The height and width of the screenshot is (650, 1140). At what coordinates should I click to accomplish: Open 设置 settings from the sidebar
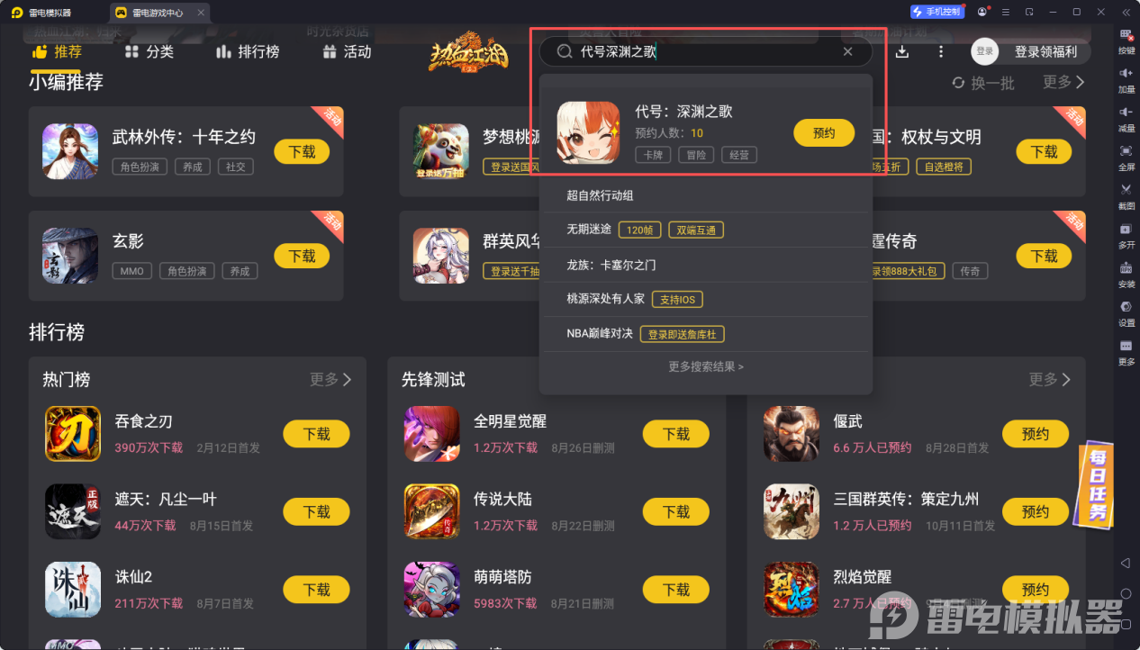click(x=1126, y=313)
